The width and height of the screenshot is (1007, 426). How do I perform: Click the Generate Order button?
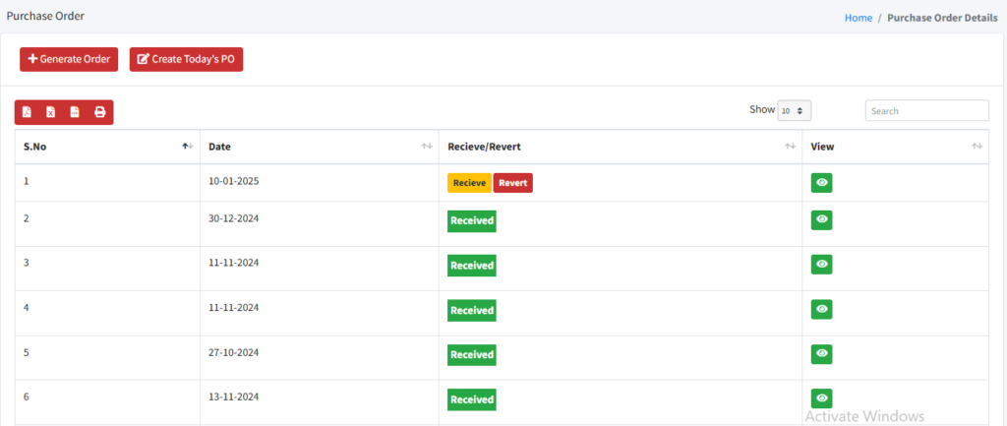pos(69,59)
